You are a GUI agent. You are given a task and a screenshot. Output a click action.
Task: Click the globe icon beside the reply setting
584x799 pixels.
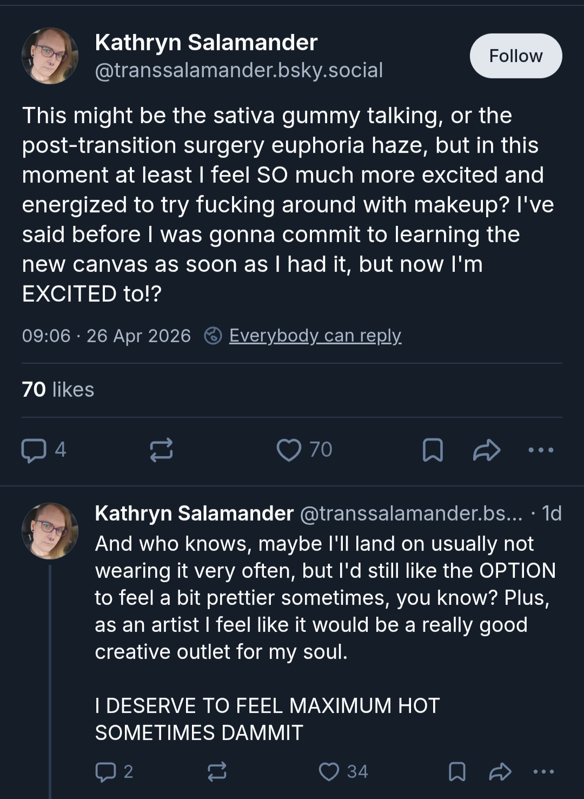point(213,336)
